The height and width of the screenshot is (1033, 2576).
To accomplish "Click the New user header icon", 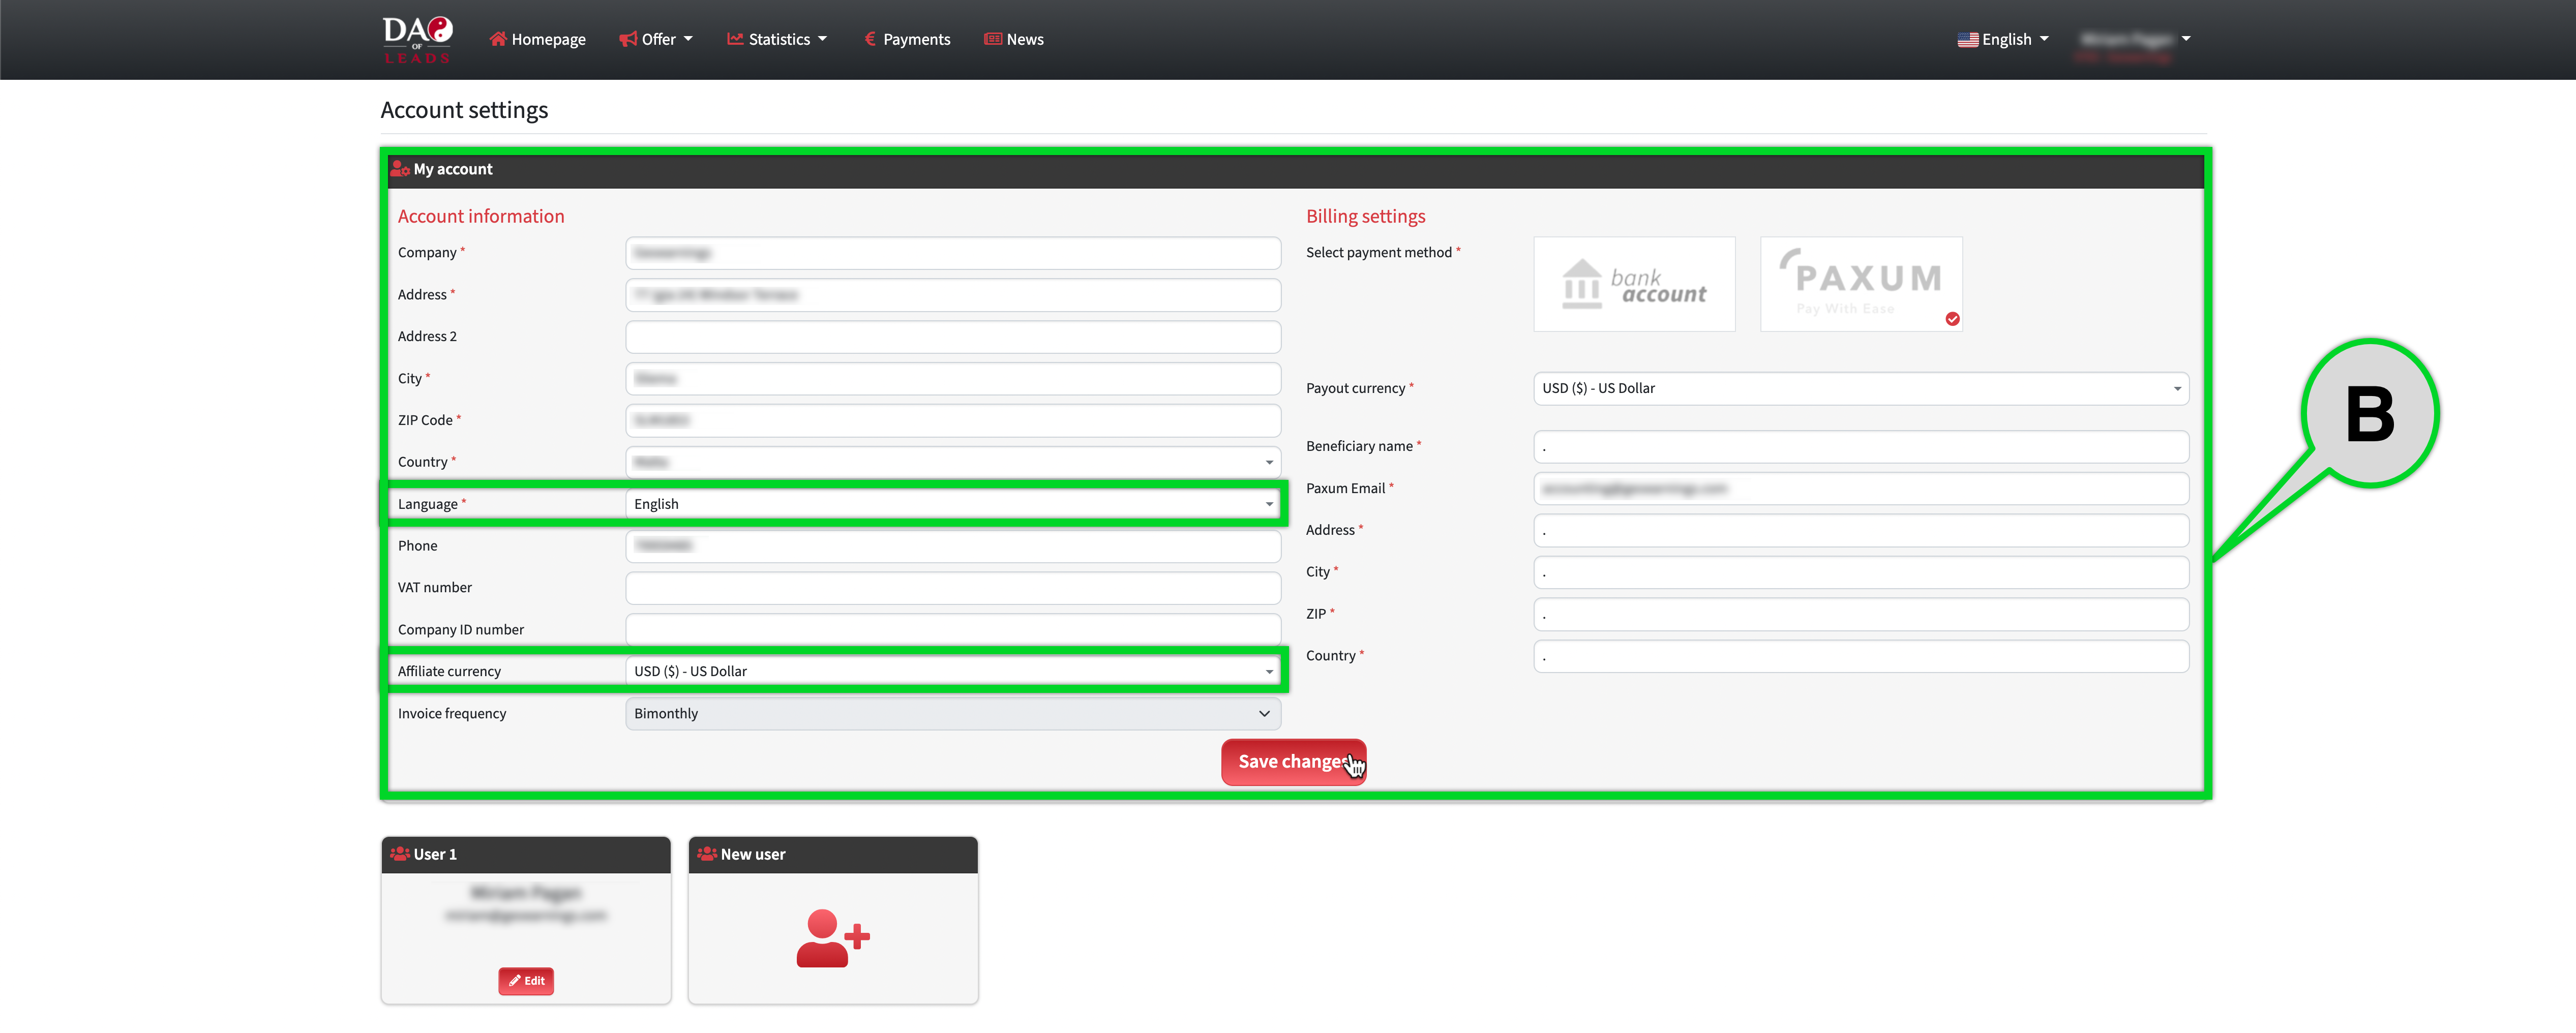I will [x=707, y=854].
